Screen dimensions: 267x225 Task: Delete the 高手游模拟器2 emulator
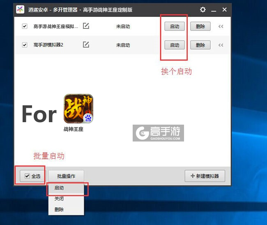(200, 45)
